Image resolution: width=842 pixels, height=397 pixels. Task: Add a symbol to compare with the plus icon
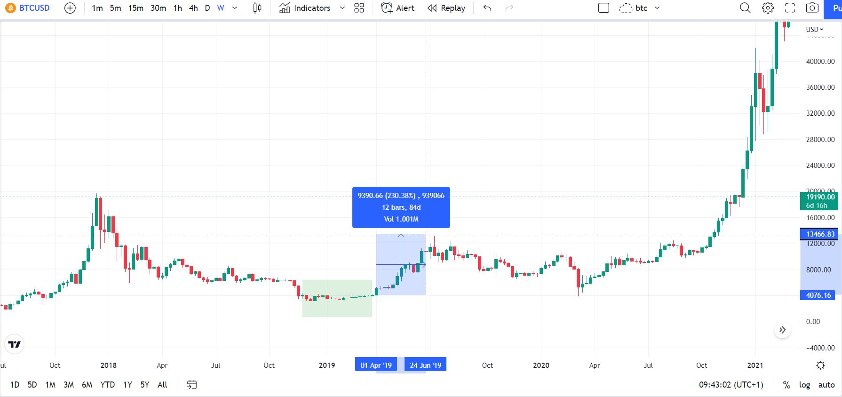click(70, 8)
